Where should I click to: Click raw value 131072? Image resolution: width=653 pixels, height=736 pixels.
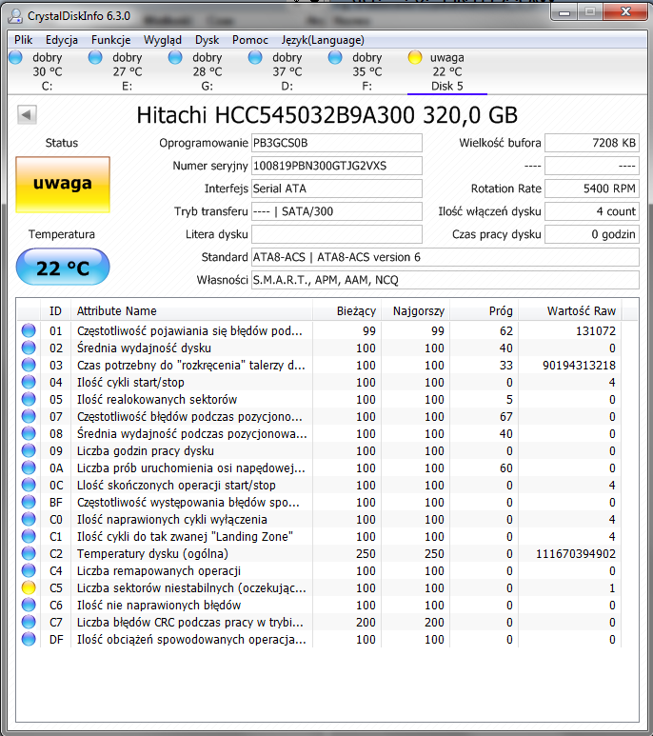[595, 331]
